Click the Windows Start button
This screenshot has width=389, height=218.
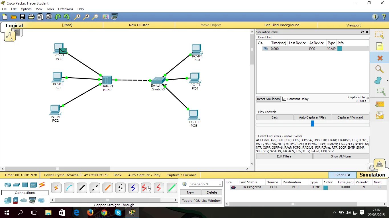coord(7,213)
